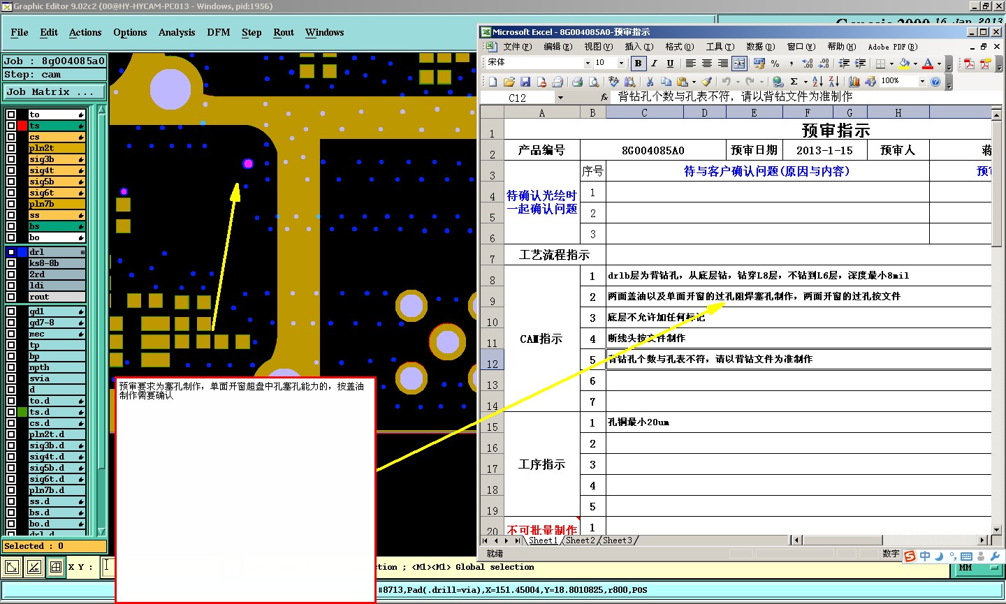Tick the checkbox for layer pln2t

coord(11,148)
